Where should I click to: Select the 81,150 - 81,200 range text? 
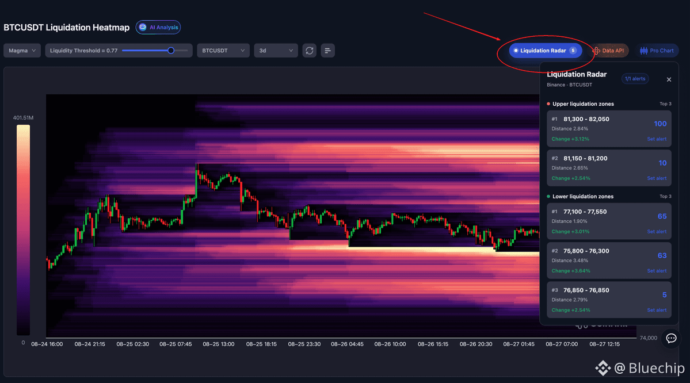point(585,158)
